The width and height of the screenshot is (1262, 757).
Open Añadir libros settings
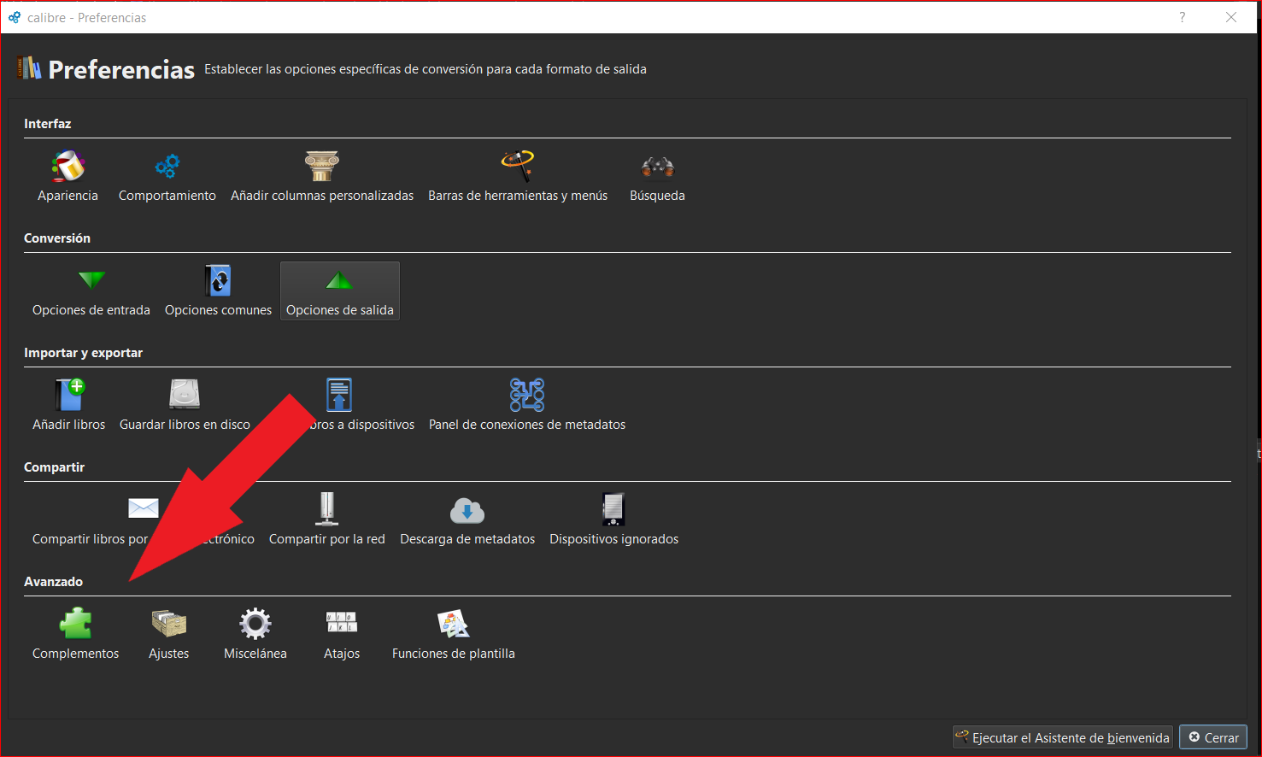pyautogui.click(x=69, y=406)
